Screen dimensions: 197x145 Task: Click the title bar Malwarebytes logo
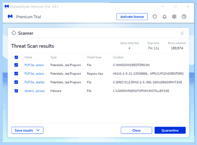click(7, 7)
